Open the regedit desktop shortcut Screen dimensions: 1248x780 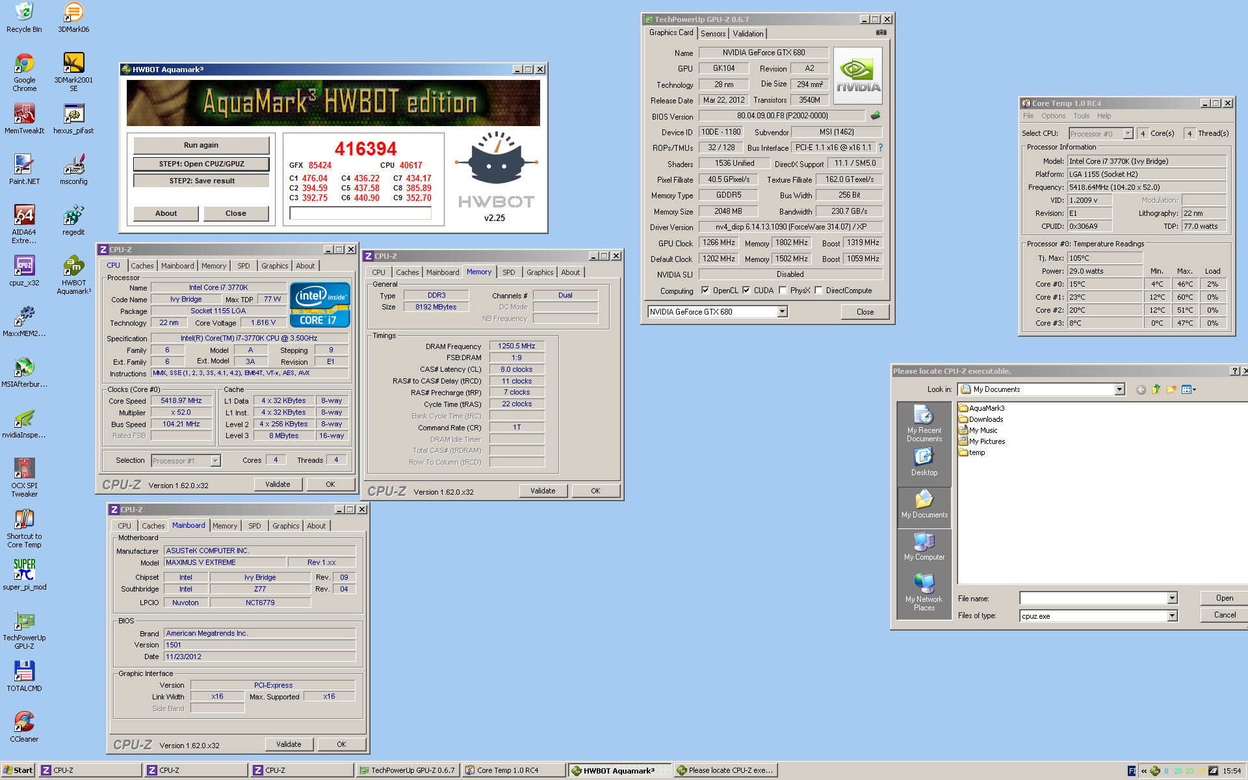click(73, 220)
